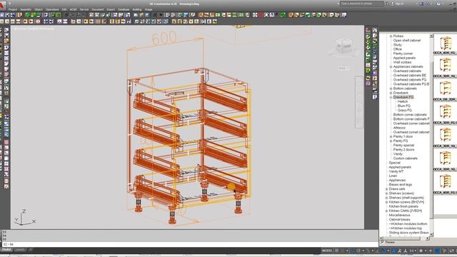457x257 pixels.
Task: Expand the Pantry FG node
Action: point(391,141)
